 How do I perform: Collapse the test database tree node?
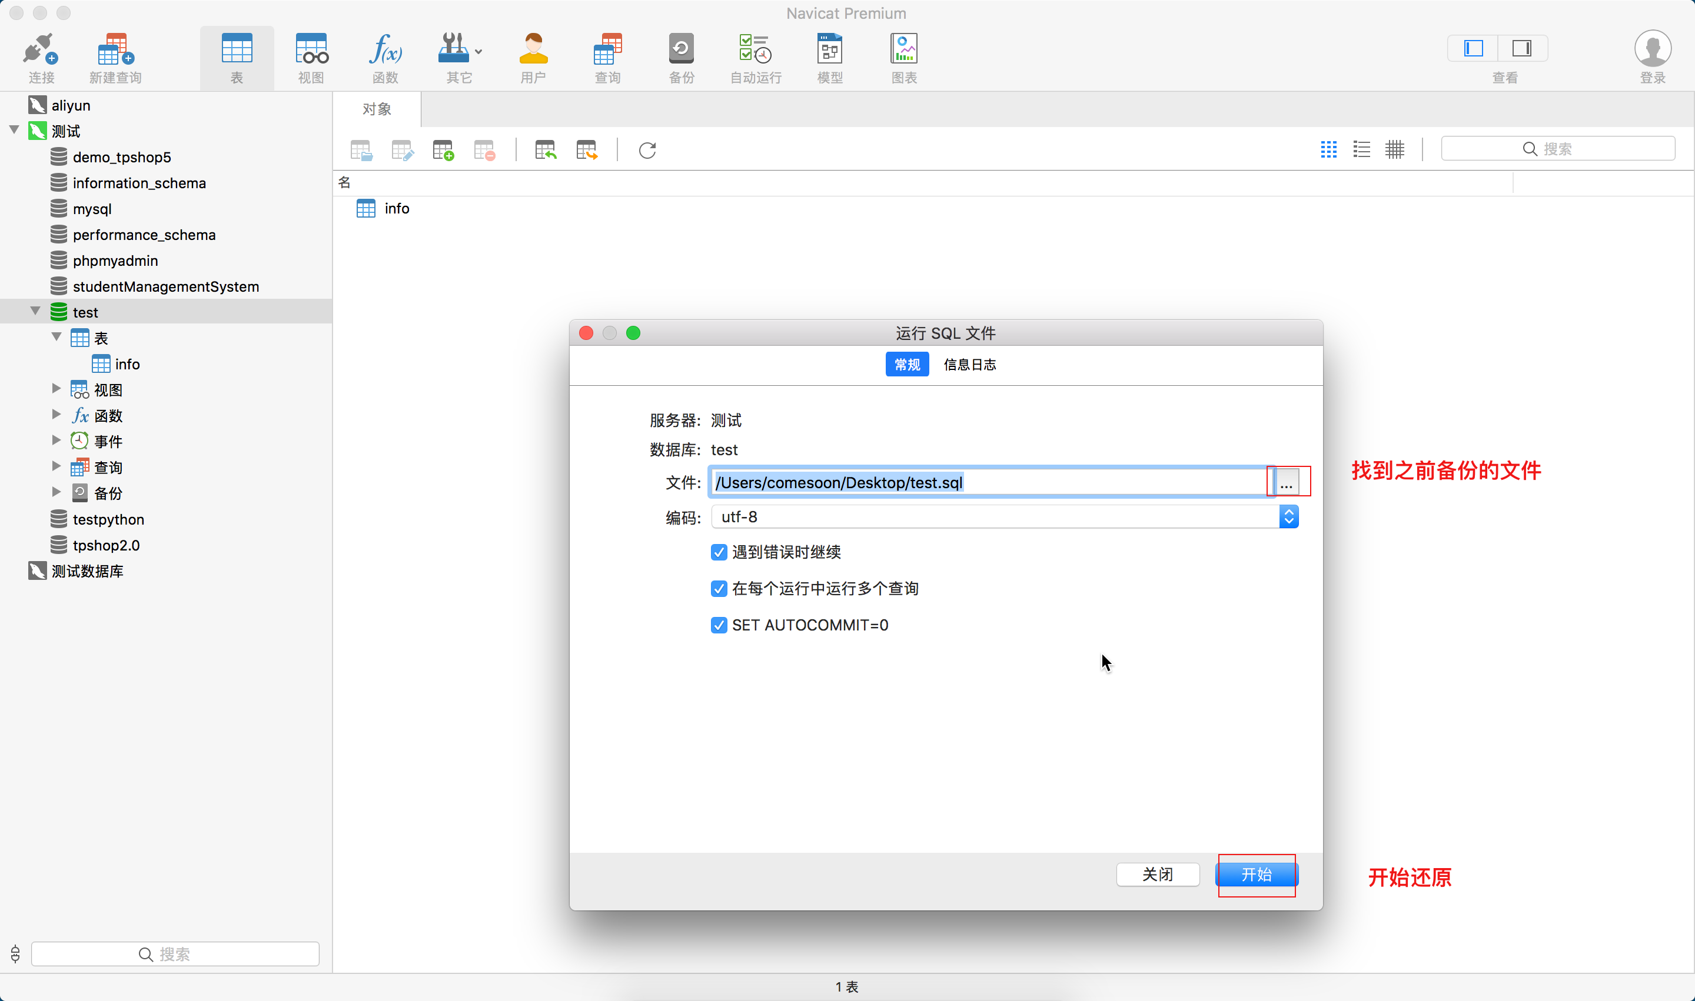pos(35,311)
